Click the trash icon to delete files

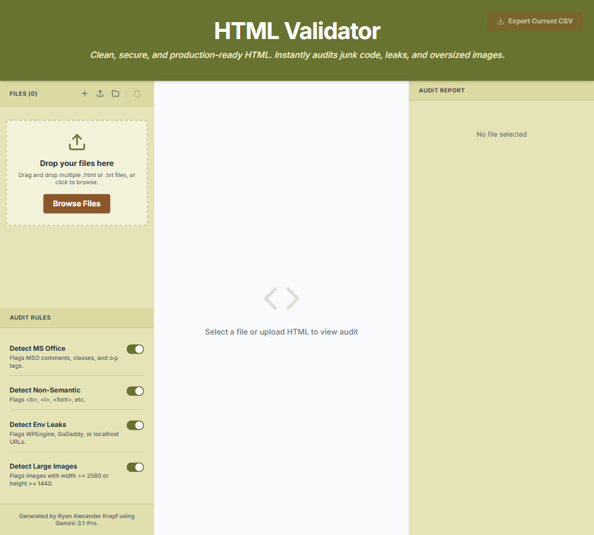click(137, 94)
